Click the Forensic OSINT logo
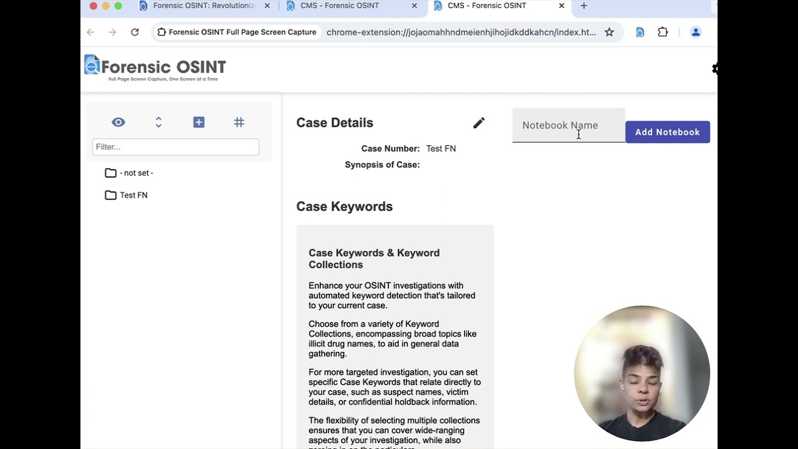798x449 pixels. coord(155,68)
